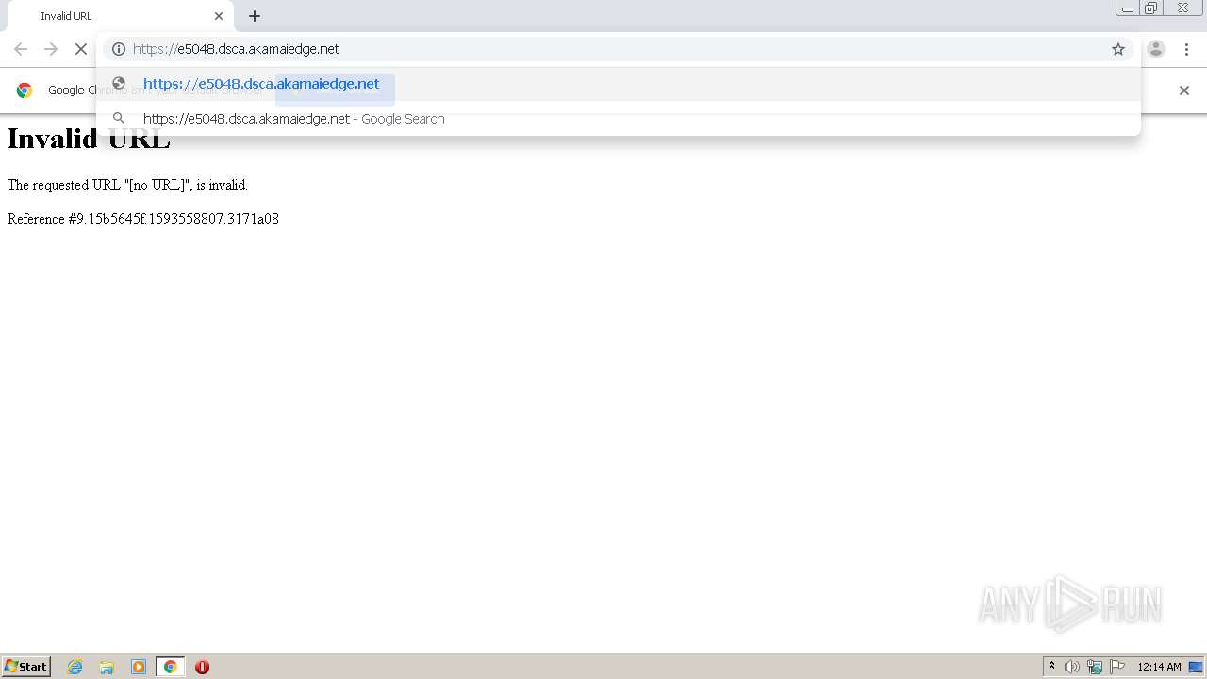
Task: Switch to Chrome in taskbar
Action: pyautogui.click(x=170, y=667)
